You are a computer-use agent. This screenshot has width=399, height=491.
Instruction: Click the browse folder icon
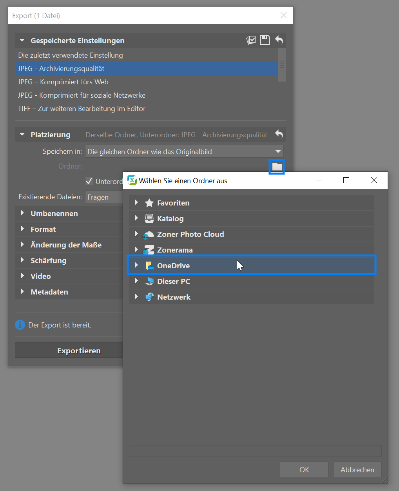277,167
